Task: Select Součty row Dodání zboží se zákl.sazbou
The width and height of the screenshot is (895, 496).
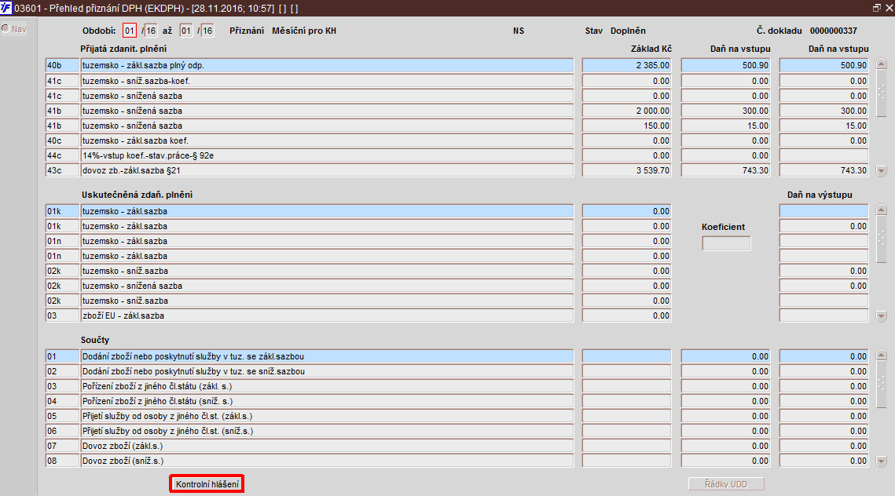Action: [327, 356]
